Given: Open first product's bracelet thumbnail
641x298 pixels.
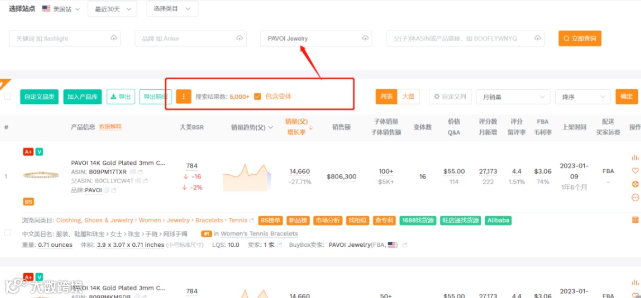Looking at the screenshot, I should 41,175.
